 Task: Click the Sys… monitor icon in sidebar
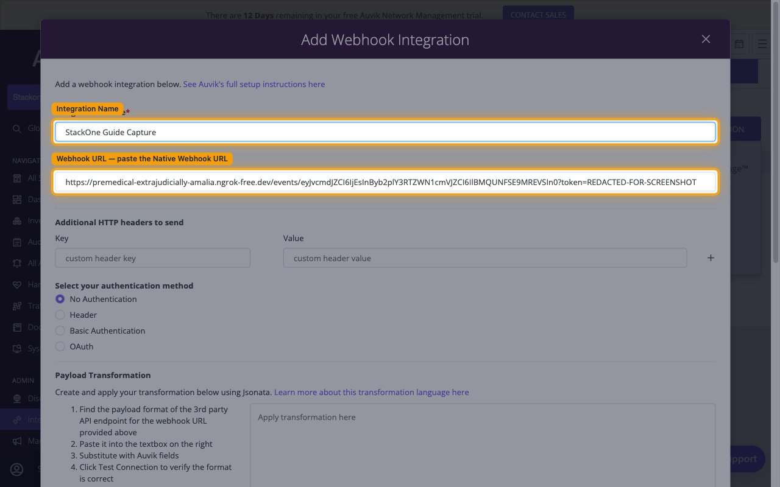point(17,349)
